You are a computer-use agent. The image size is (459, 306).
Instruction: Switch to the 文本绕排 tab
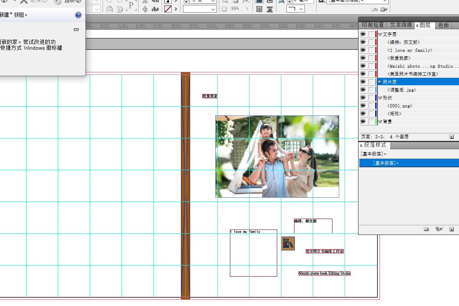[x=401, y=25]
